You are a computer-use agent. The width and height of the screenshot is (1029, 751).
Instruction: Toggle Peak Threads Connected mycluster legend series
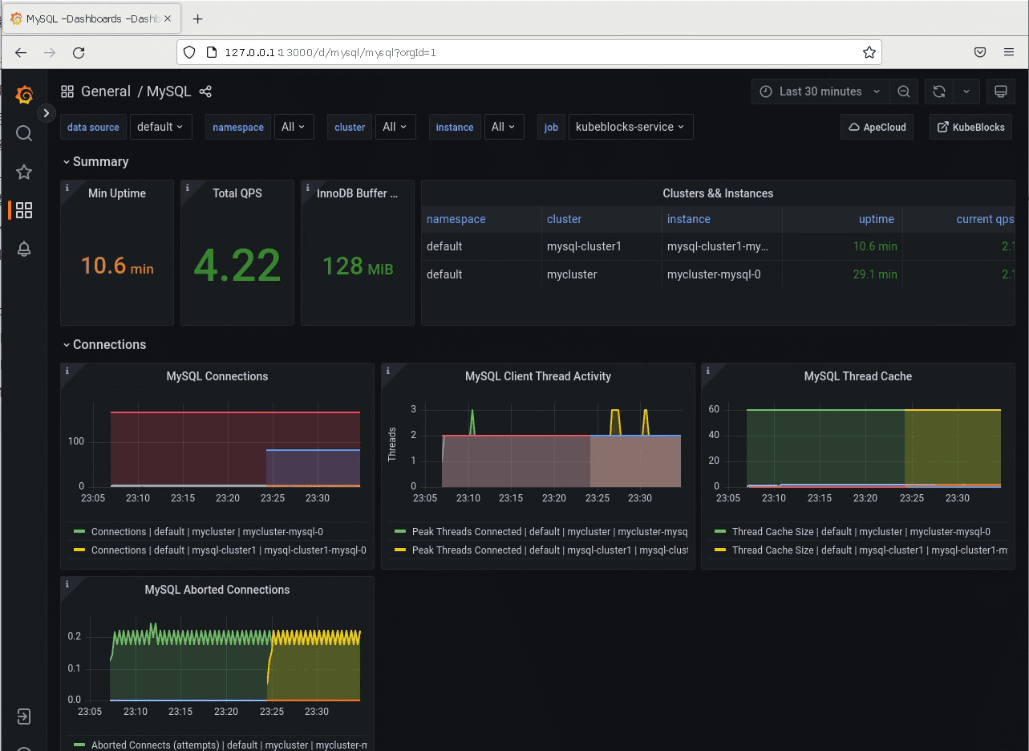click(549, 532)
